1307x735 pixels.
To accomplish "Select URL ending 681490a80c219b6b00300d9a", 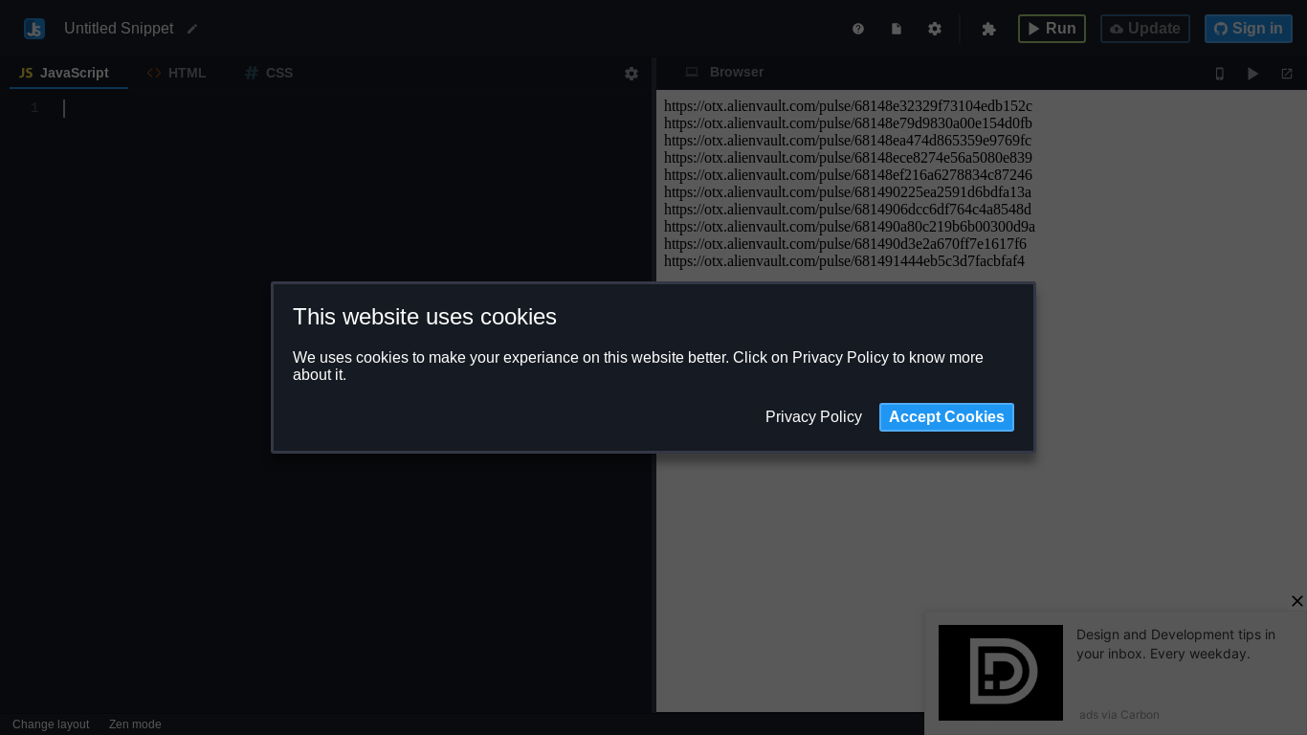I will (850, 227).
